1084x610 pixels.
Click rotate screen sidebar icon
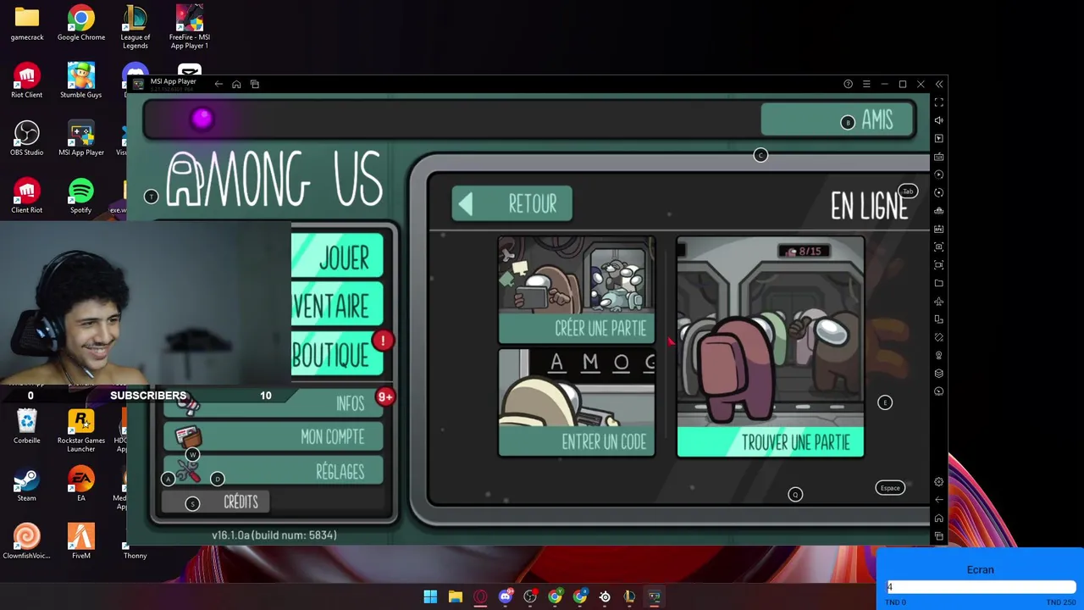pyautogui.click(x=939, y=319)
